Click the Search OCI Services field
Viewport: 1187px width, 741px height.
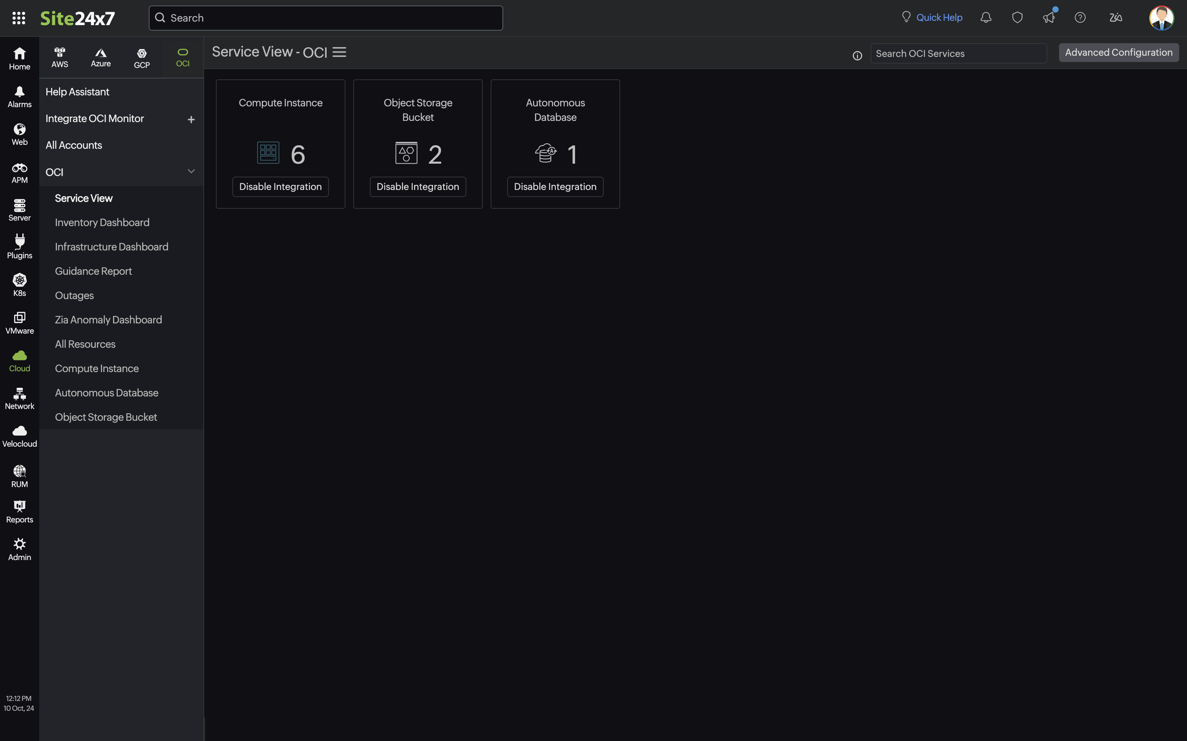coord(958,53)
